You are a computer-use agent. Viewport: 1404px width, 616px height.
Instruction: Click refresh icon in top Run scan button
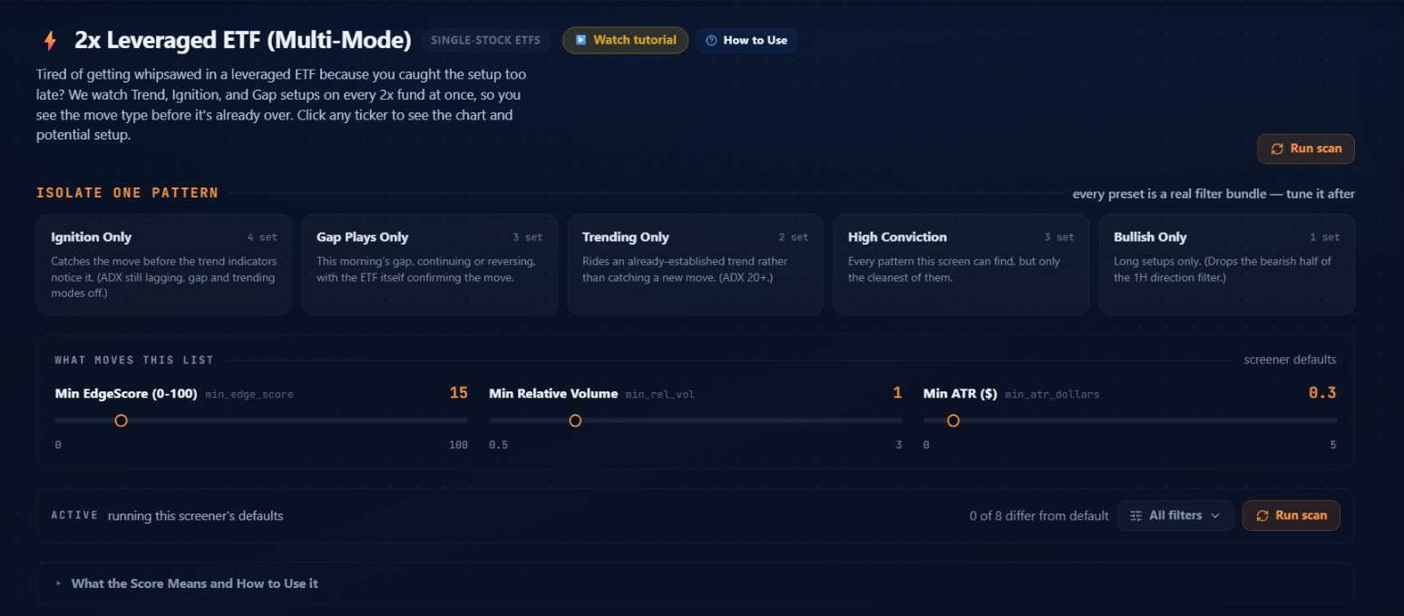[x=1277, y=149]
